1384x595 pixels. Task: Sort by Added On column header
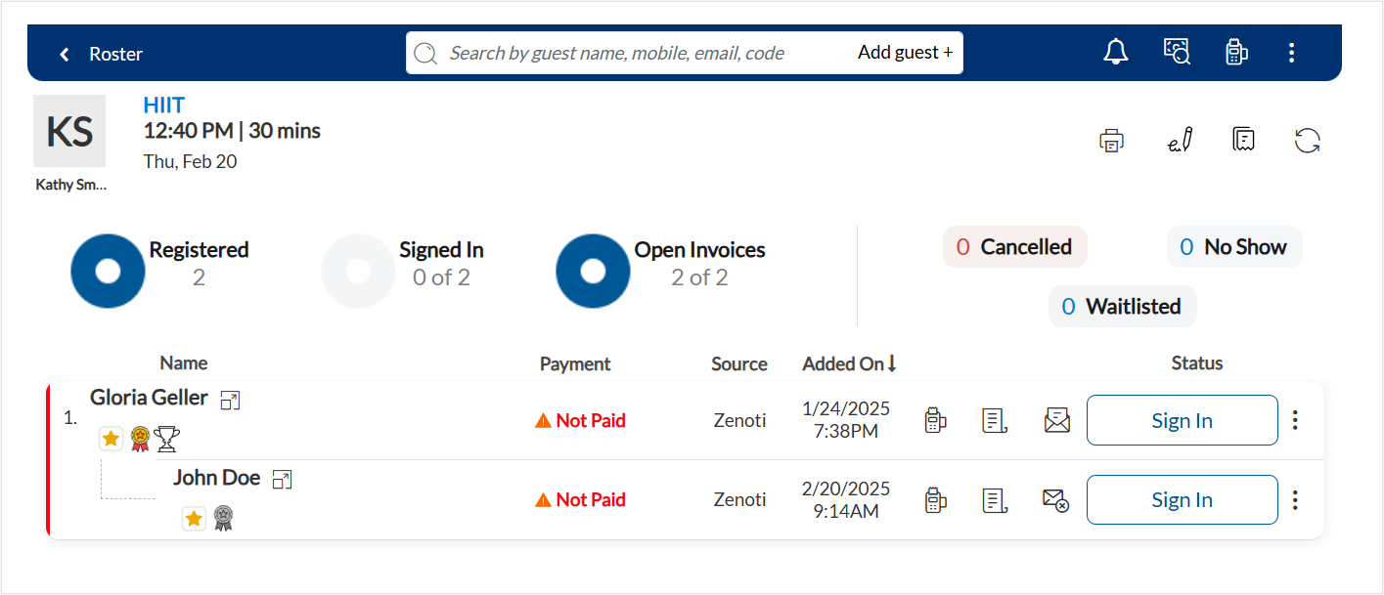850,363
